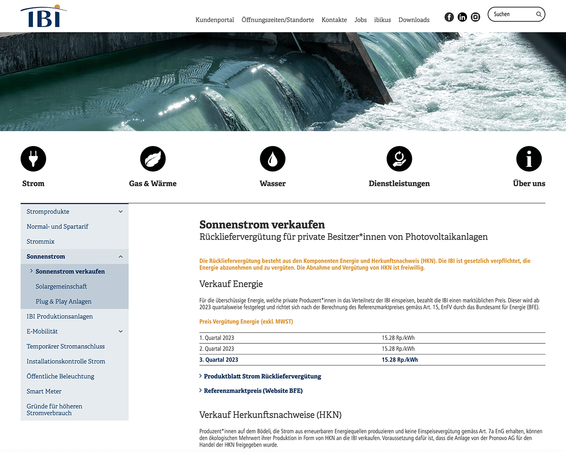Select IBI Produktionsanlagen in sidebar

pyautogui.click(x=60, y=317)
